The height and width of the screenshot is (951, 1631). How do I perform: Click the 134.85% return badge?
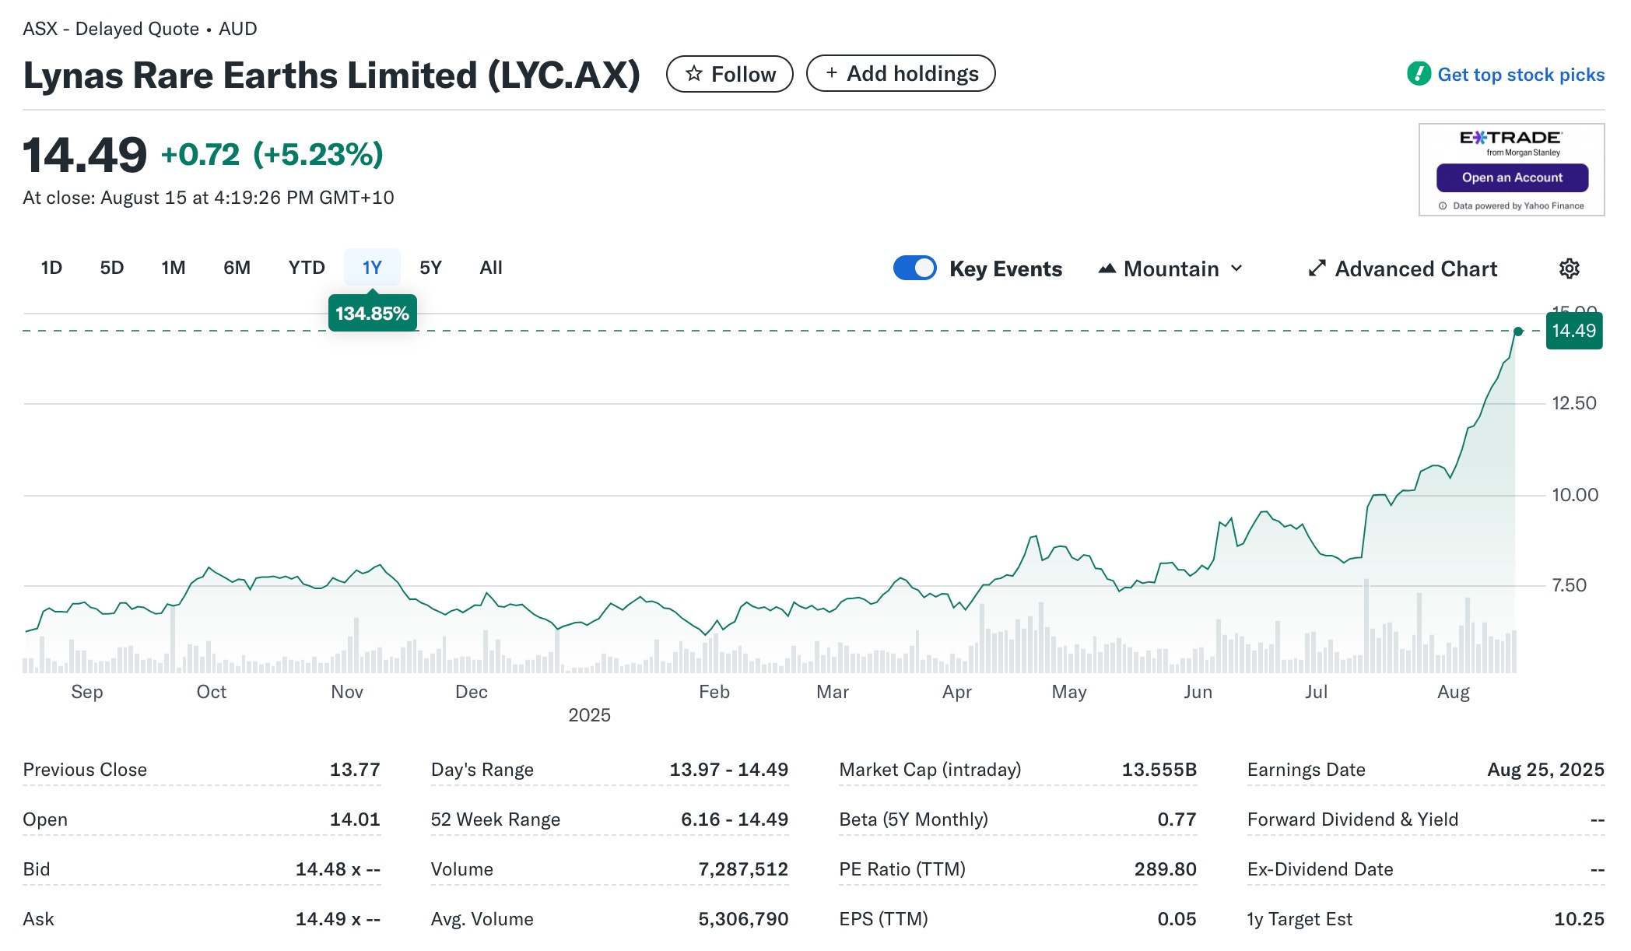point(372,314)
